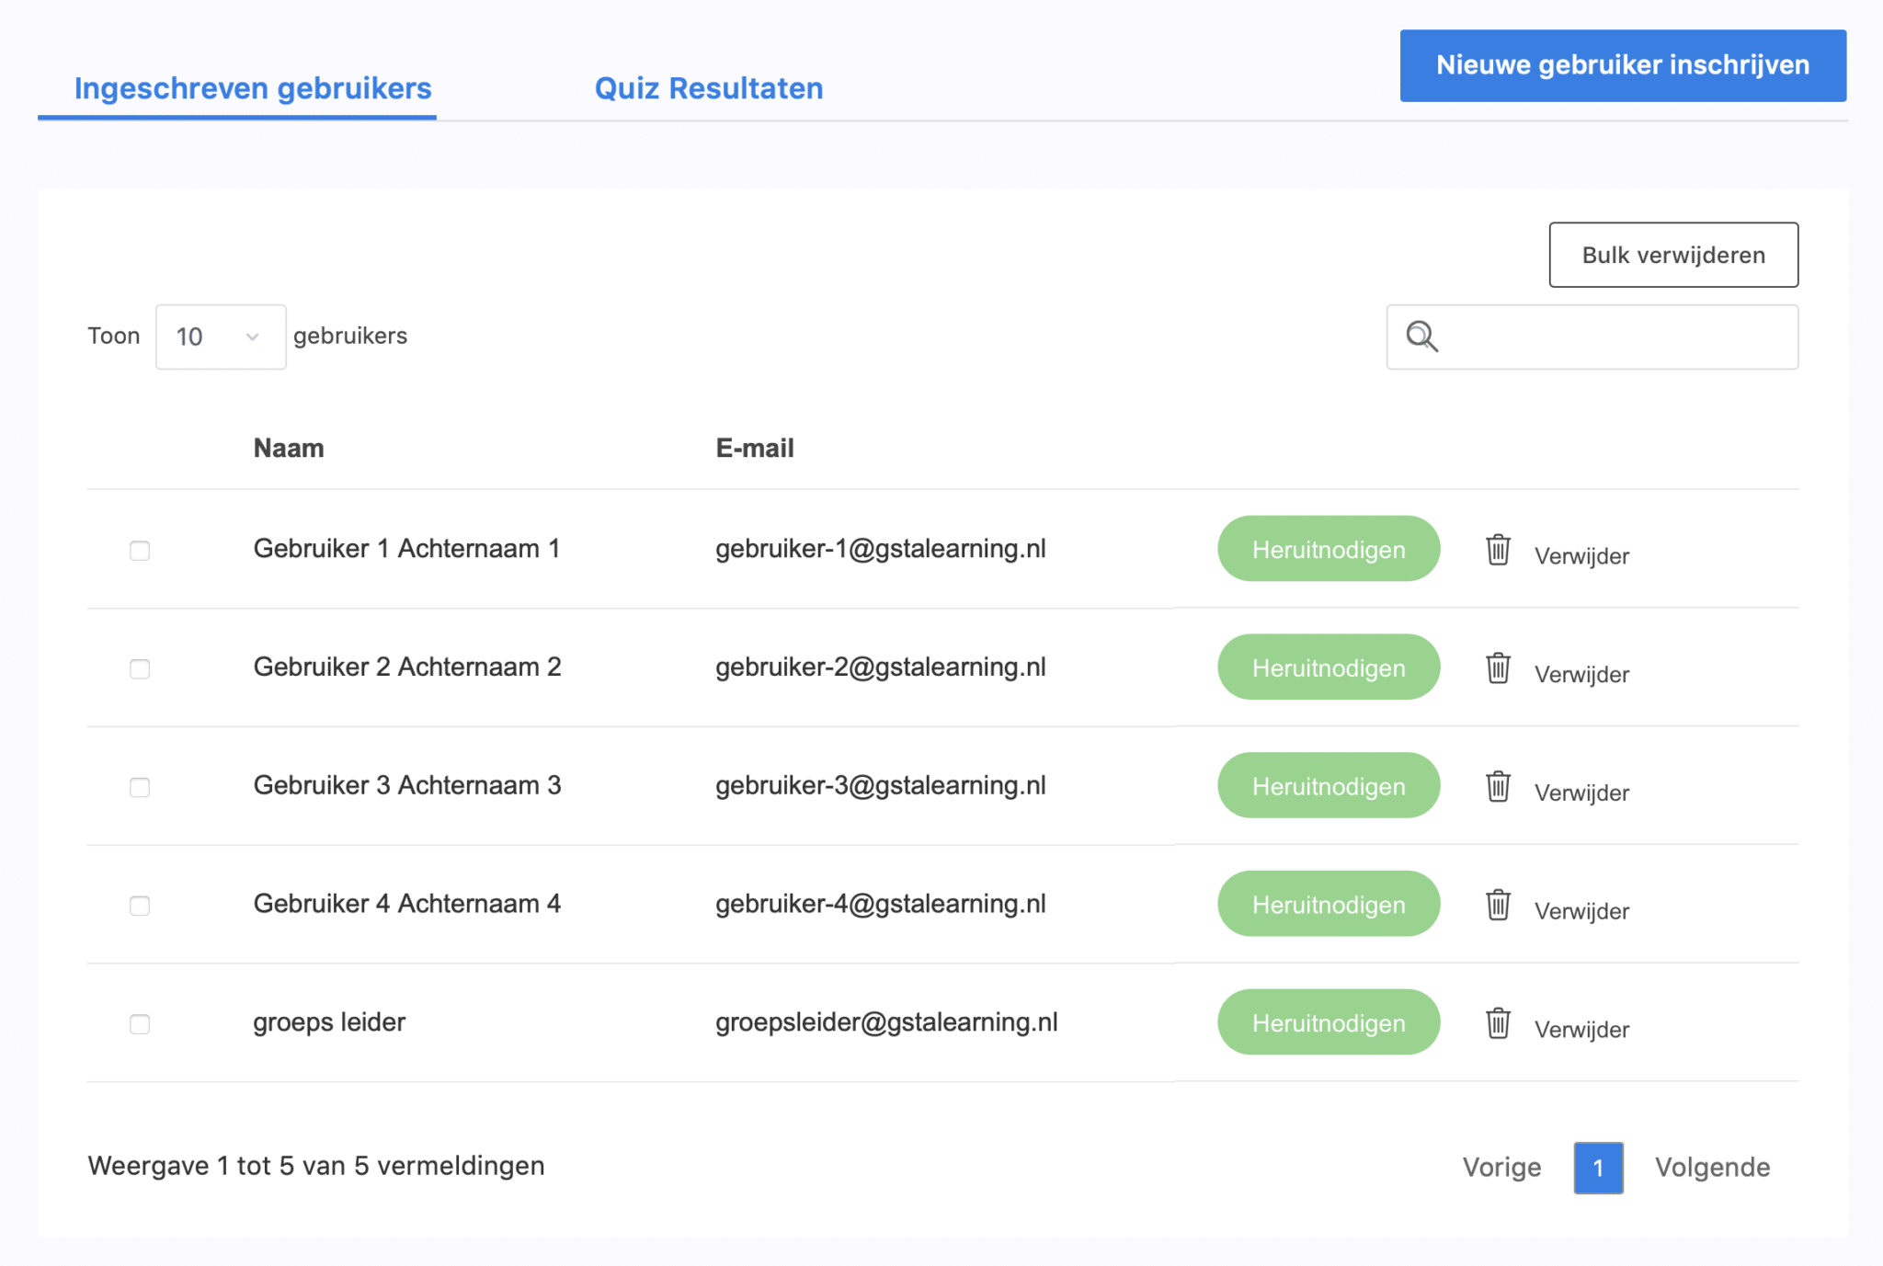Click the trash icon for Gebruiker 4
Screen dimensions: 1883x1266
[1498, 905]
